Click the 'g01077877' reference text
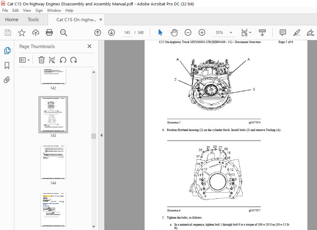Screen dimensions: 317x230 click(254, 210)
